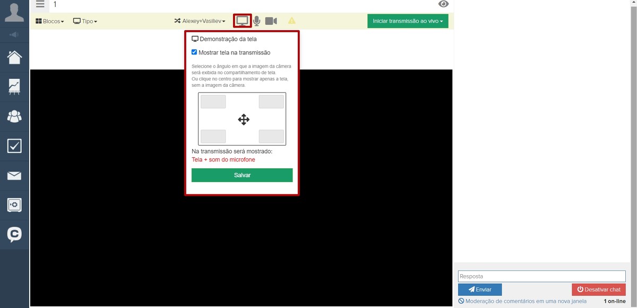Open the statistics chart sidebar icon
Viewport: 637px width, 308px height.
[14, 87]
